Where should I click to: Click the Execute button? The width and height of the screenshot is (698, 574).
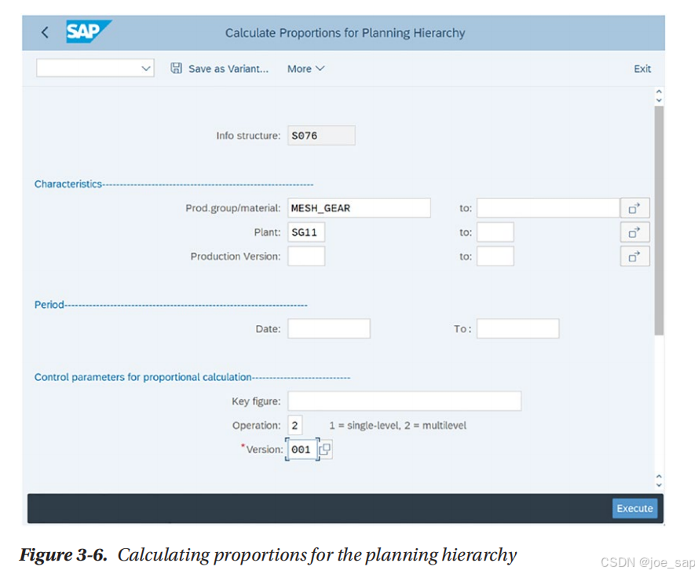click(x=634, y=508)
